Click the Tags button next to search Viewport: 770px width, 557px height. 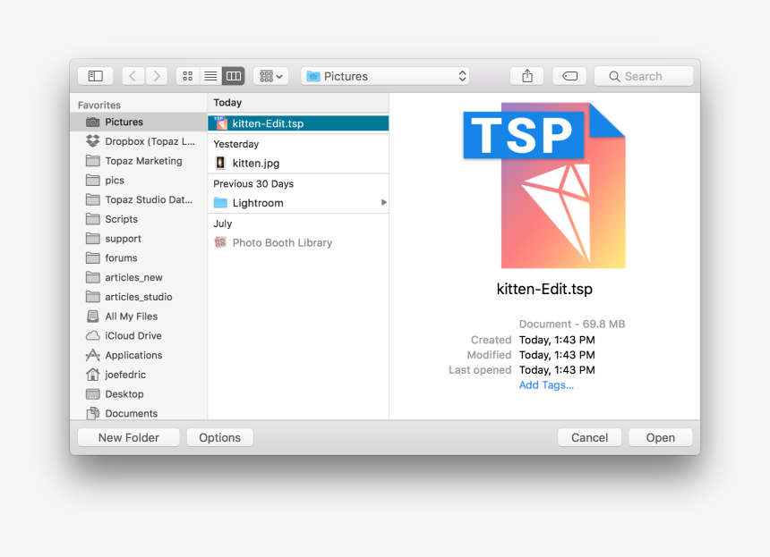point(569,75)
